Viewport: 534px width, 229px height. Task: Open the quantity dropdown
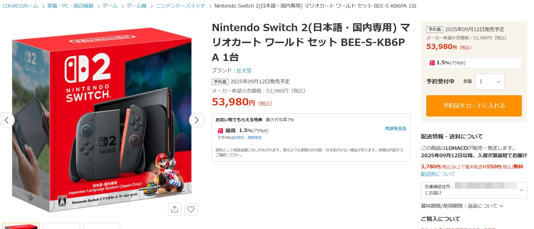point(490,82)
